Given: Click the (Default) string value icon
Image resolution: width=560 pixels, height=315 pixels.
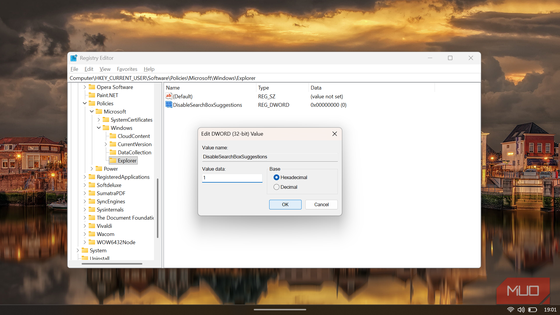Looking at the screenshot, I should coord(169,96).
